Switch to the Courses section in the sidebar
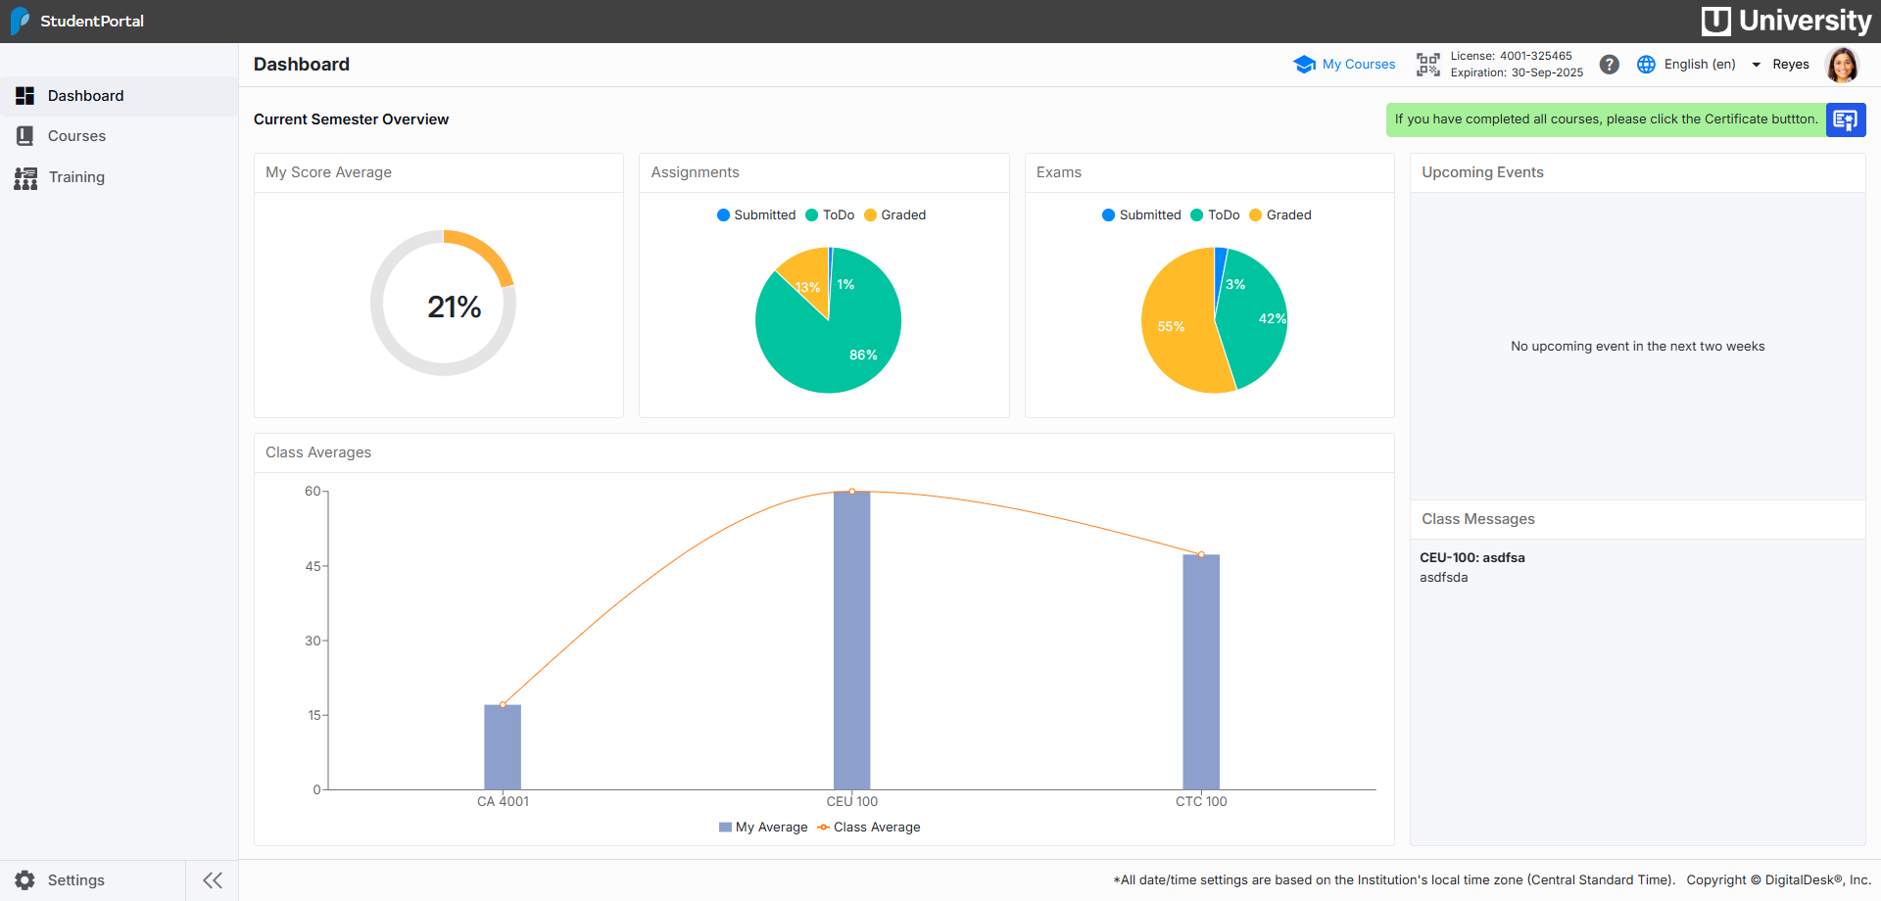 (76, 136)
